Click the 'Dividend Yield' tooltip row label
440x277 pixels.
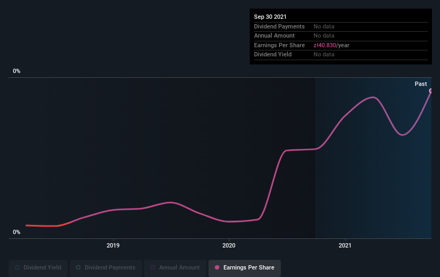click(273, 55)
